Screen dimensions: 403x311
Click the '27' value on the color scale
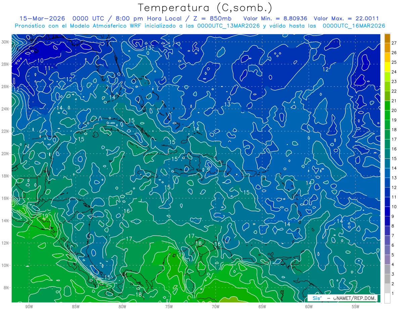click(x=394, y=43)
